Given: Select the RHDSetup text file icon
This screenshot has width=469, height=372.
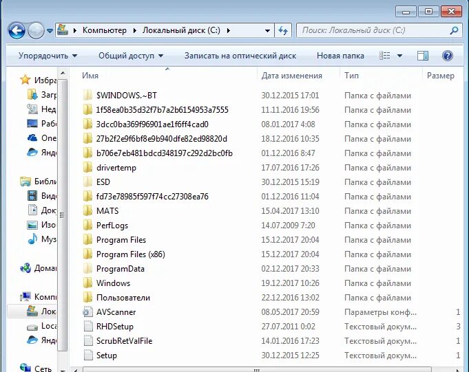Looking at the screenshot, I should 88,327.
